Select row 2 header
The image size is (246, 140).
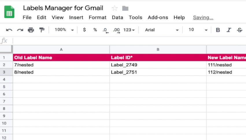6,65
